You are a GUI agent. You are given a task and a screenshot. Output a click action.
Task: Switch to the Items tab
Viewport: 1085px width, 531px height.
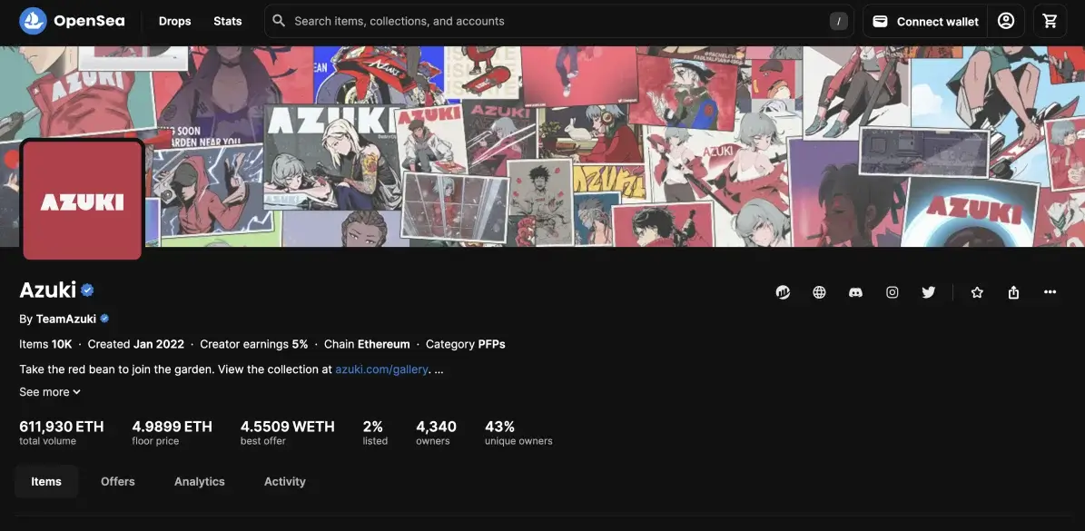click(46, 481)
